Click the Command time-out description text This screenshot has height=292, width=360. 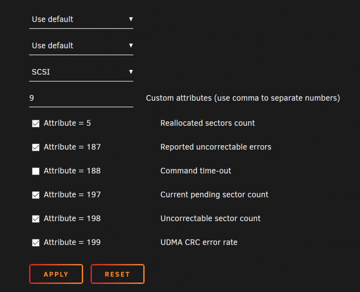[x=196, y=171]
